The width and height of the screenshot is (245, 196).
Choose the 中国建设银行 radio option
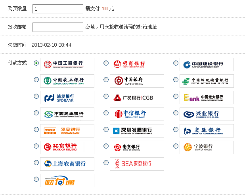point(176,63)
